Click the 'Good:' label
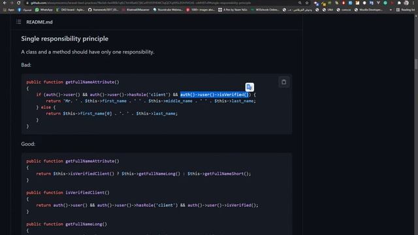The width and height of the screenshot is (418, 235). (x=28, y=144)
